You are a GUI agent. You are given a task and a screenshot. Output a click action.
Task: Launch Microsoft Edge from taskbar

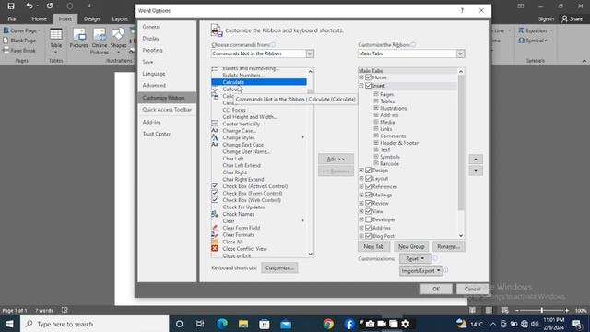pyautogui.click(x=222, y=324)
